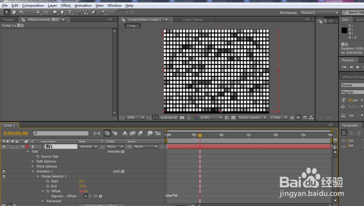This screenshot has width=364, height=206.
Task: Take a snapshot with the camera icon
Action: (x=182, y=118)
